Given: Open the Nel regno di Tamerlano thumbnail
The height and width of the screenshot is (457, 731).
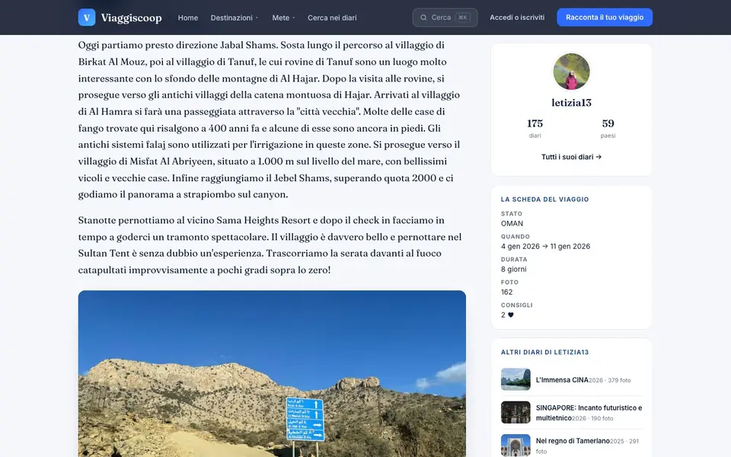Looking at the screenshot, I should [x=516, y=446].
